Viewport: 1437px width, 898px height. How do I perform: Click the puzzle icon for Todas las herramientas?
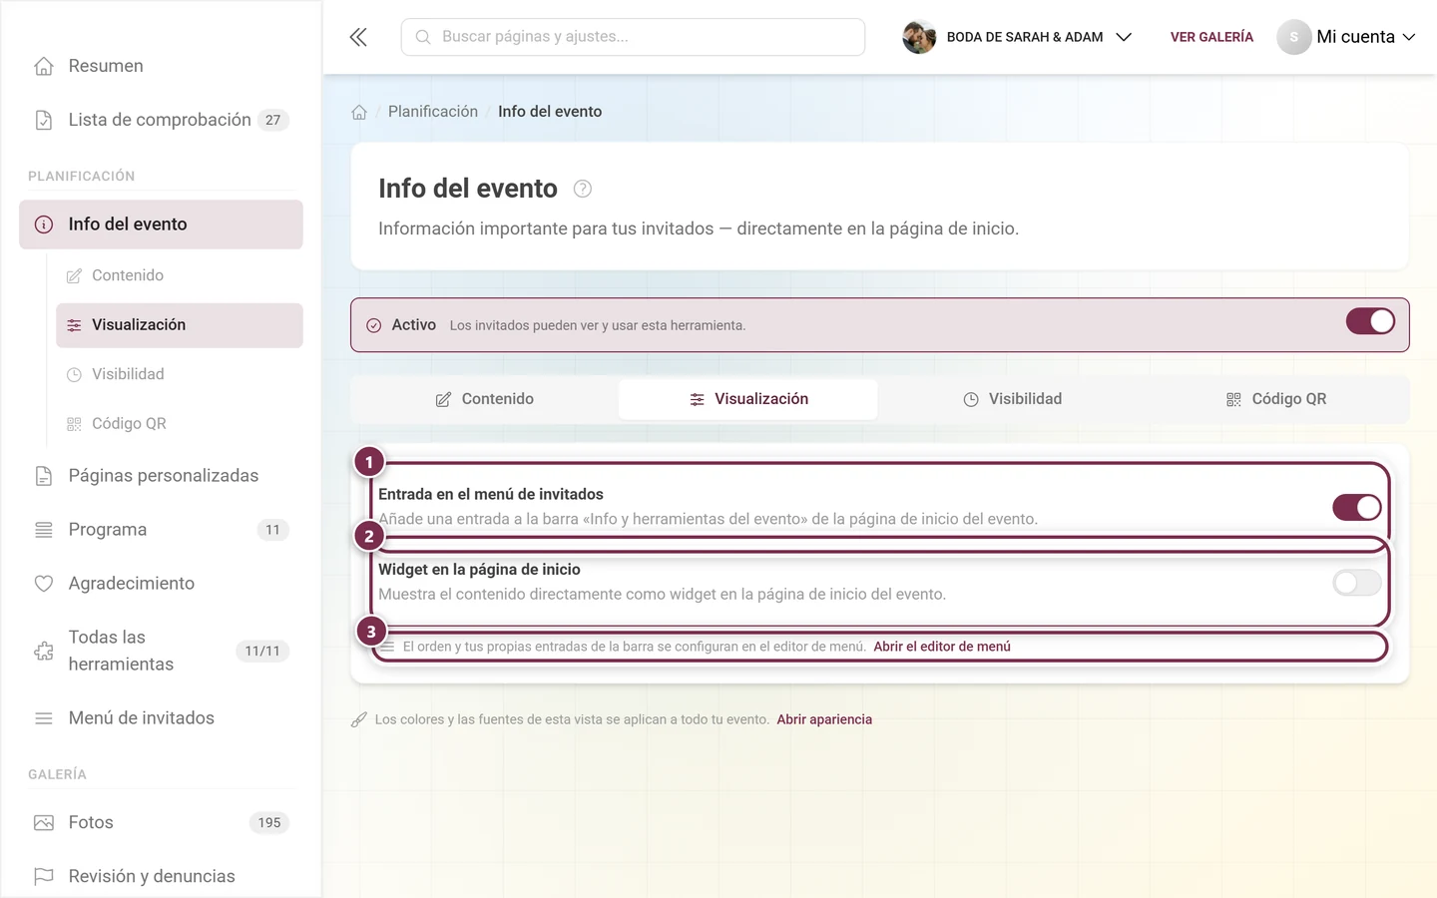tap(44, 651)
